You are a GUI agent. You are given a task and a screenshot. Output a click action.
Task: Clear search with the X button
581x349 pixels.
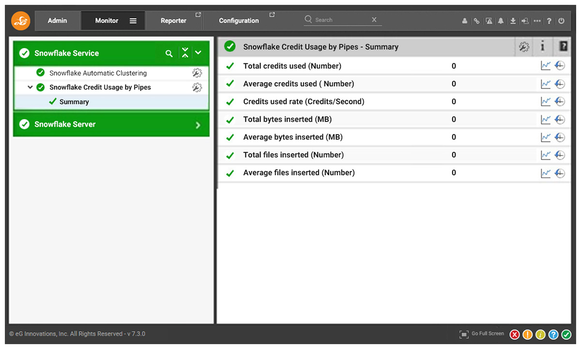point(374,20)
